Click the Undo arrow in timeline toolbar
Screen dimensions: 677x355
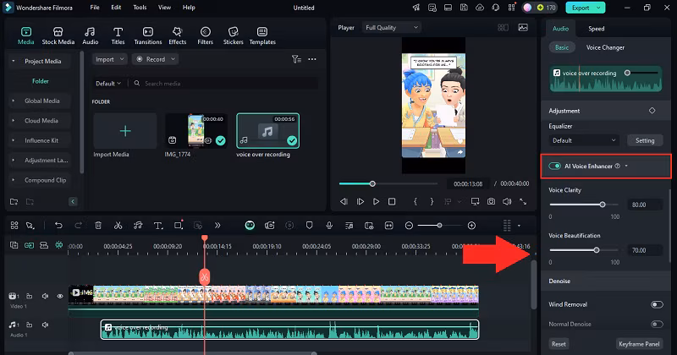tap(58, 226)
